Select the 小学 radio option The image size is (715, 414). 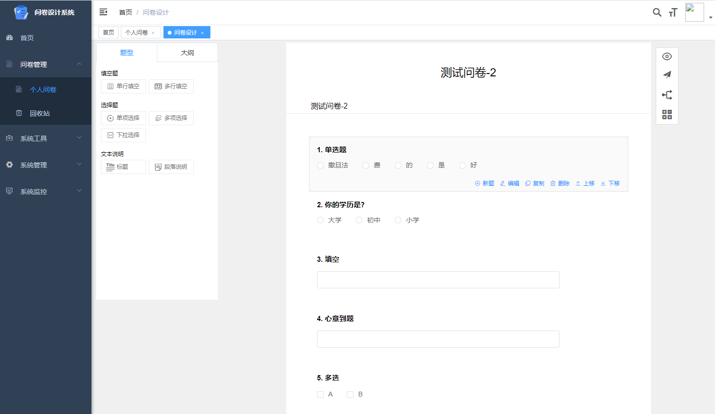point(398,220)
